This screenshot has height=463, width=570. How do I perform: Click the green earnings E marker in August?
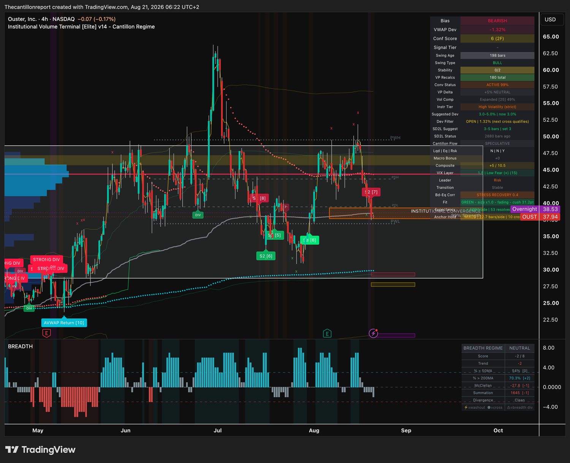click(x=327, y=334)
